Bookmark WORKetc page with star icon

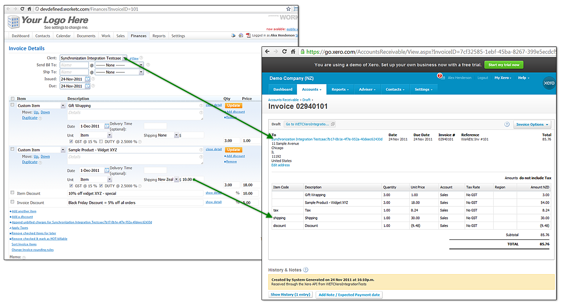click(x=288, y=9)
